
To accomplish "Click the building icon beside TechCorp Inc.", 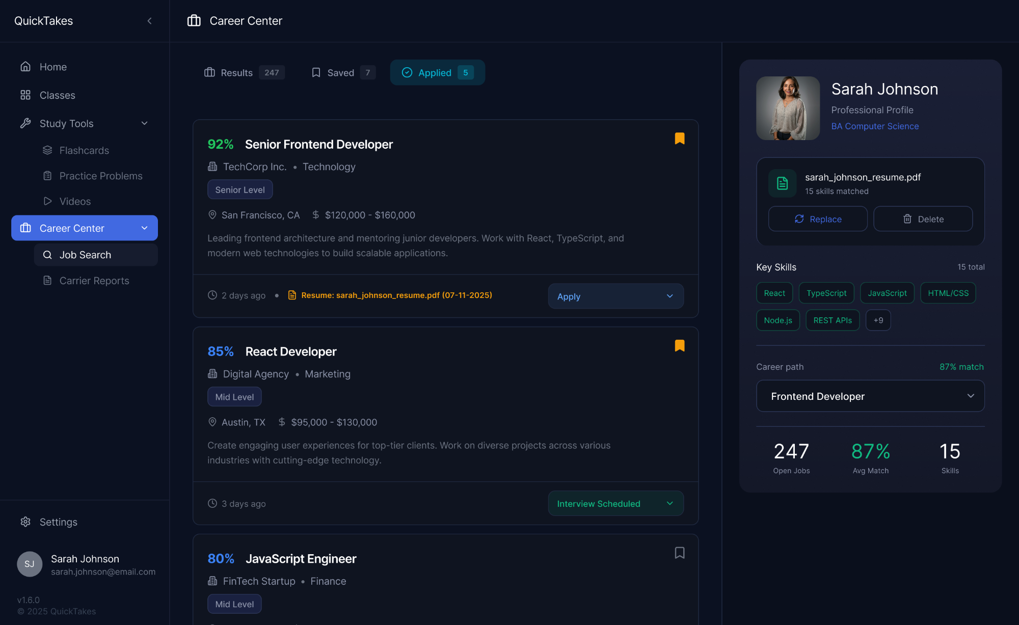I will [x=212, y=167].
